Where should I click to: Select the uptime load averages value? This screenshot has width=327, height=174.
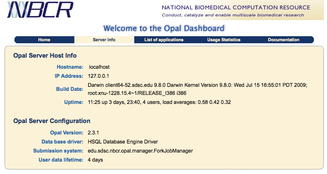click(x=159, y=102)
